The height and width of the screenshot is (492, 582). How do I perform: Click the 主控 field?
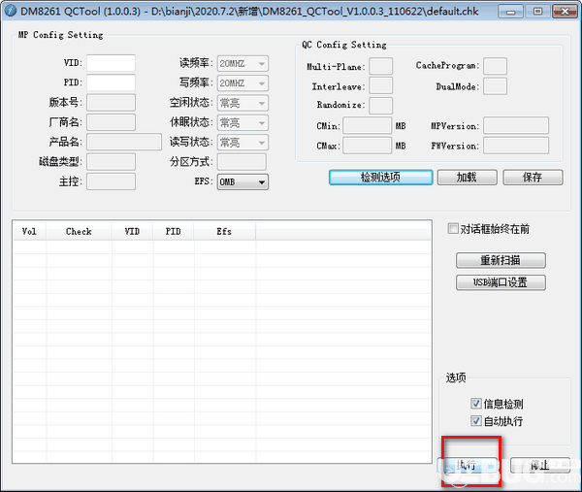click(111, 181)
